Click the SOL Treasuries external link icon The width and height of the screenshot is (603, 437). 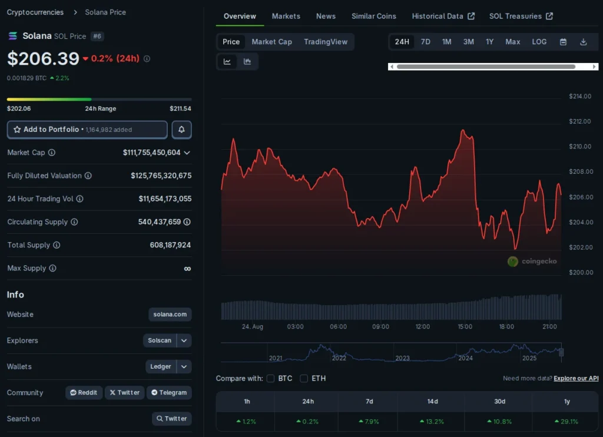coord(549,16)
